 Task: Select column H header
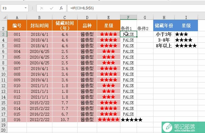coord(164,17)
